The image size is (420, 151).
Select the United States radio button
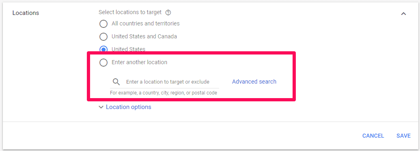click(x=103, y=49)
